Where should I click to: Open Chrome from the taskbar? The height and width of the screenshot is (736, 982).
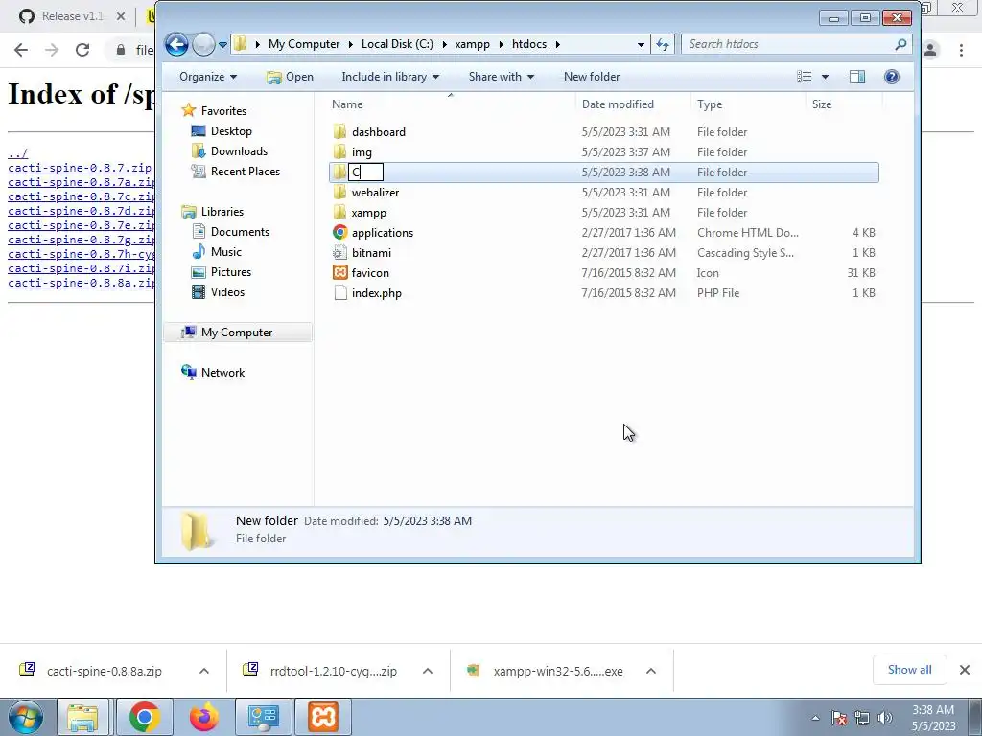tap(144, 717)
